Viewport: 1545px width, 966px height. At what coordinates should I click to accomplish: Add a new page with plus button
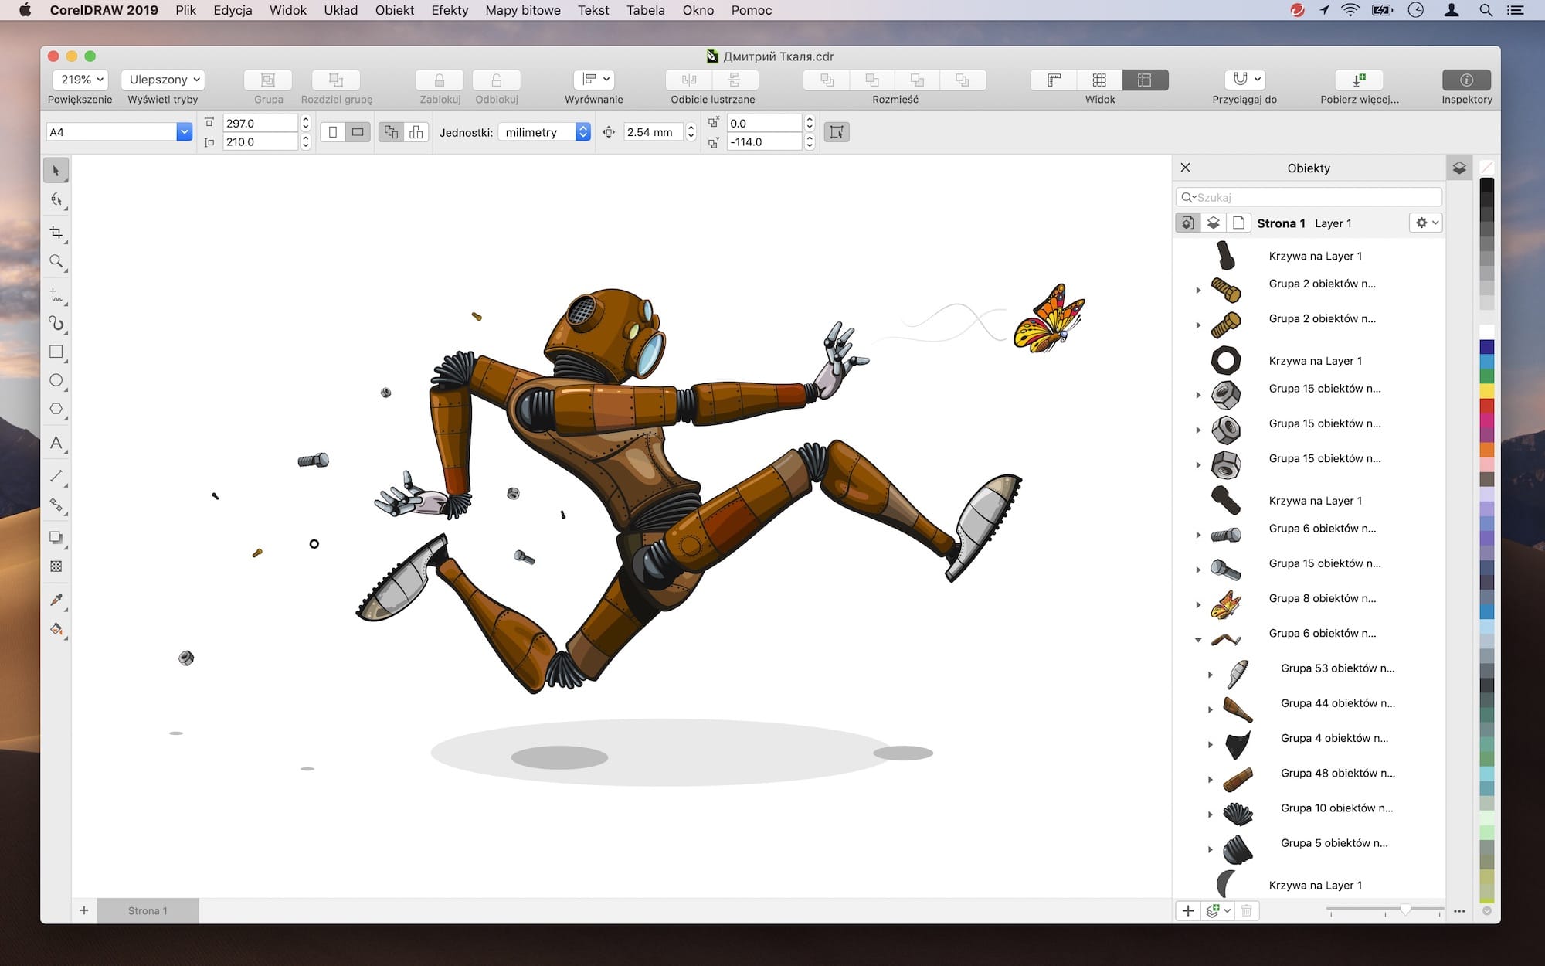[84, 910]
